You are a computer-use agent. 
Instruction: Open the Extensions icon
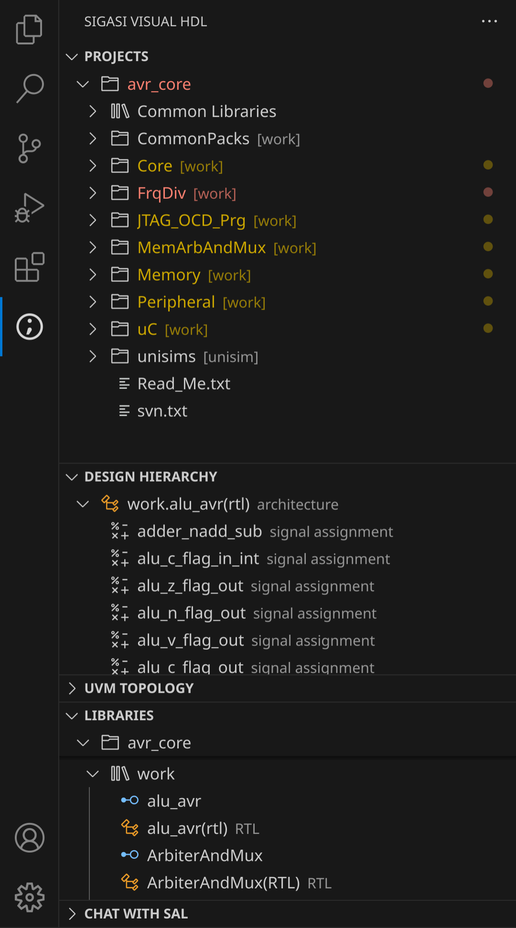coord(29,267)
